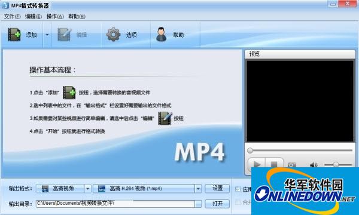
Task: Play the preview video
Action: pos(257,164)
